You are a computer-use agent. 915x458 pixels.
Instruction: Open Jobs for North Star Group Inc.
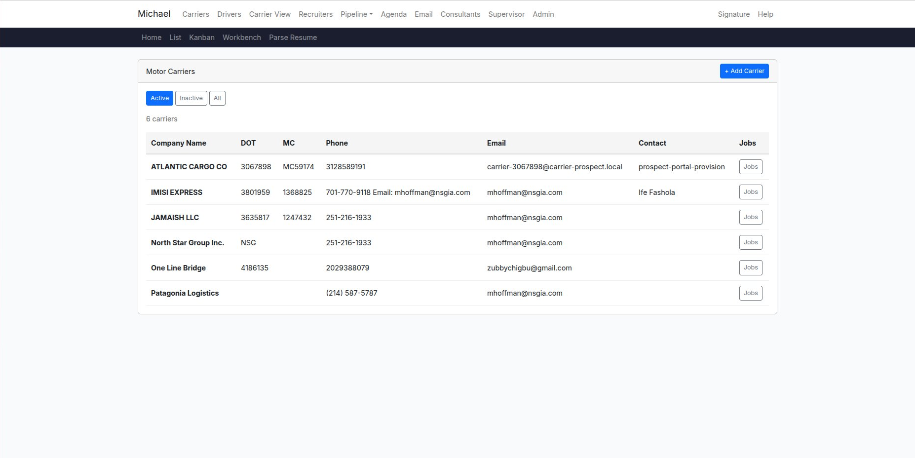click(x=751, y=242)
